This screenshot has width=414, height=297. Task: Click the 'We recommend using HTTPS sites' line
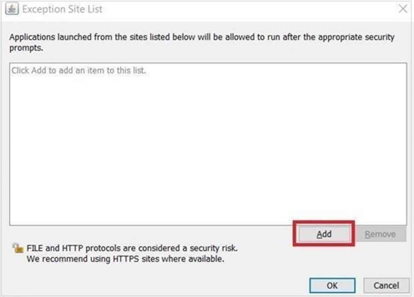coord(125,259)
